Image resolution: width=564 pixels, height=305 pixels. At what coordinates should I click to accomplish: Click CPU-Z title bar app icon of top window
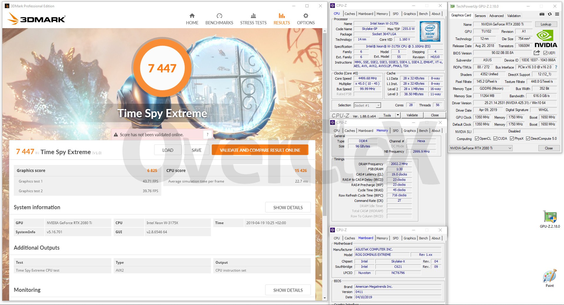[x=333, y=6]
